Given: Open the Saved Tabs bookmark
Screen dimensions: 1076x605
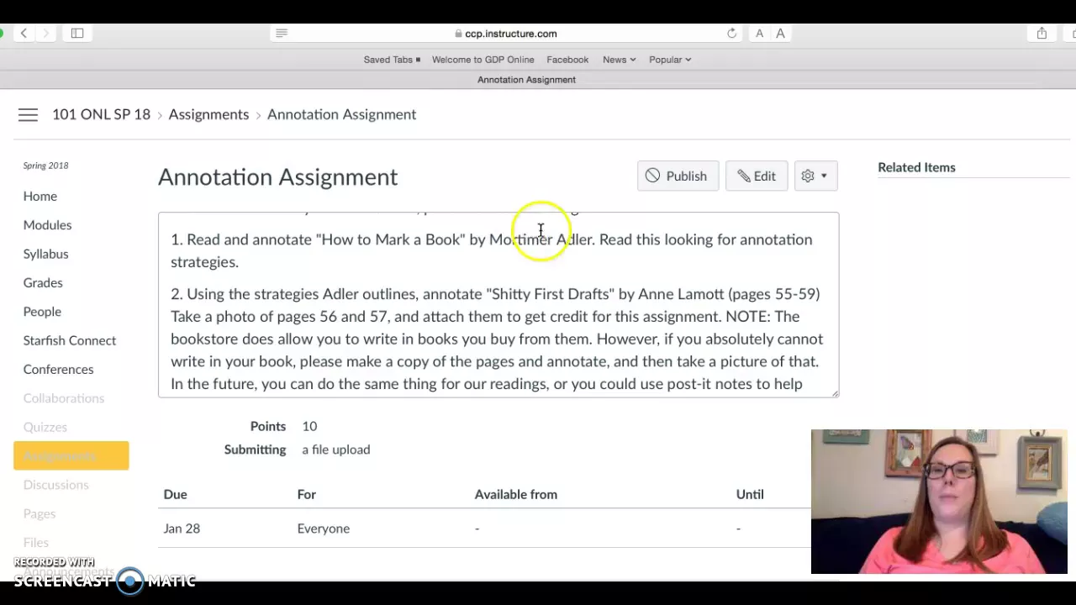Looking at the screenshot, I should [x=392, y=60].
